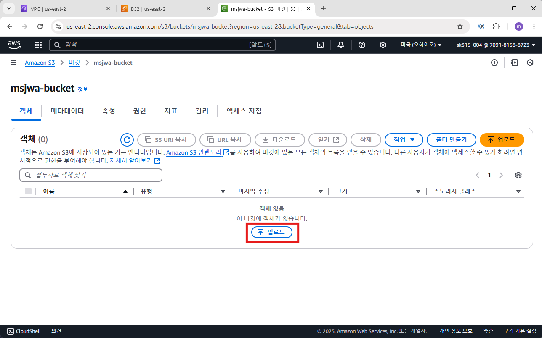
Task: Open the account menu sk315_004
Action: 496,45
